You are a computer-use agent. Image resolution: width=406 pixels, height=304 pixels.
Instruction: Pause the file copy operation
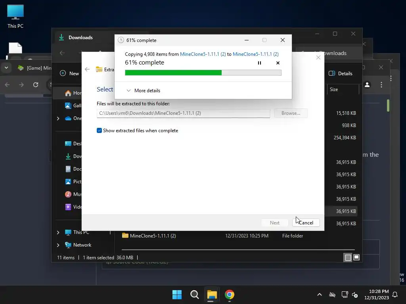pyautogui.click(x=259, y=63)
